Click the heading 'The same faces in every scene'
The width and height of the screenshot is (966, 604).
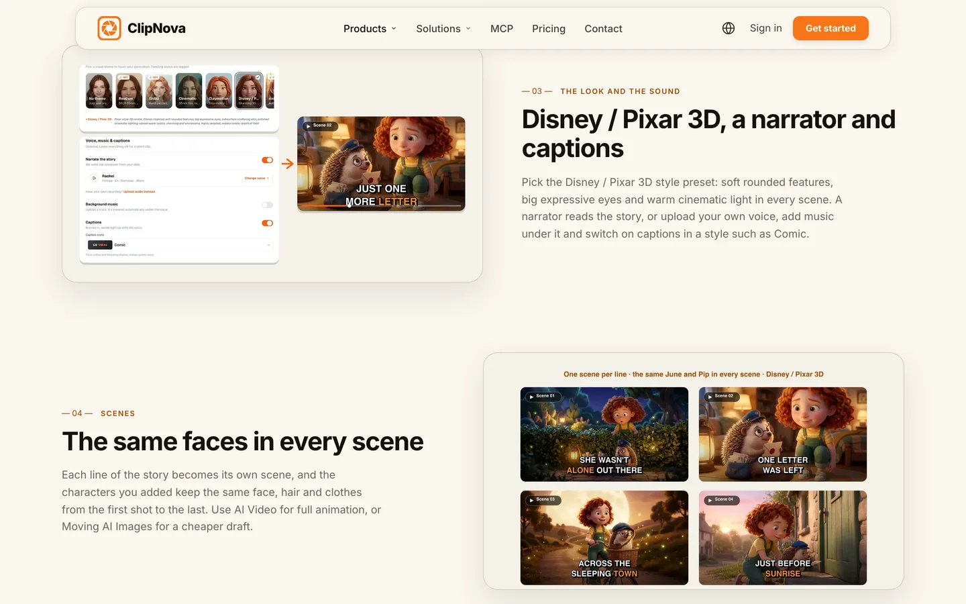point(243,442)
